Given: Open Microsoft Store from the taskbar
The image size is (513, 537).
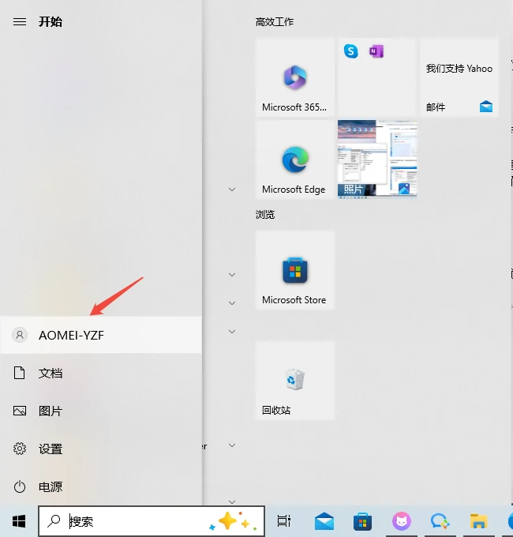Looking at the screenshot, I should click(362, 521).
